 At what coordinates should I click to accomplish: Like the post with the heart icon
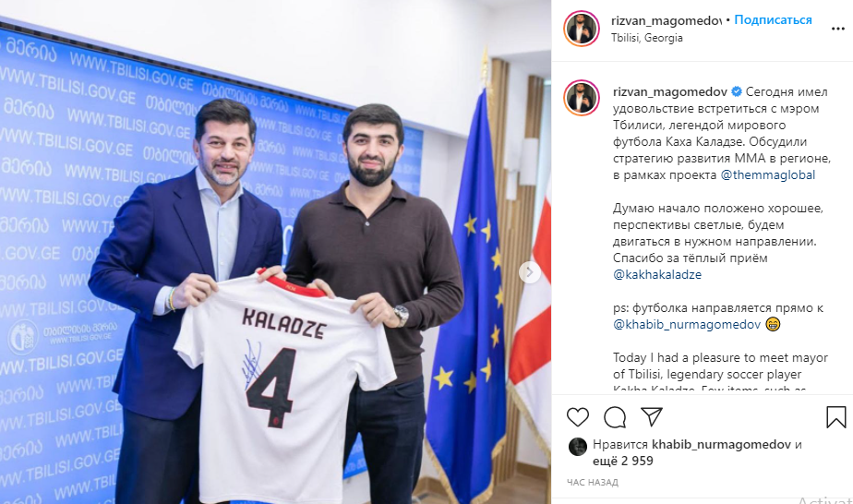[577, 417]
